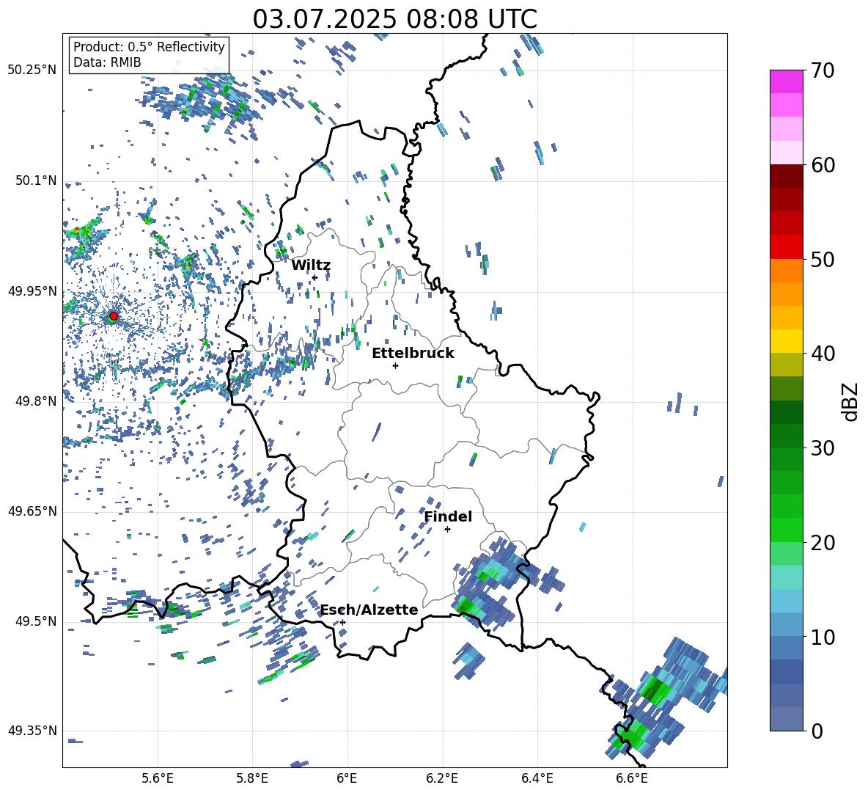Click the 70 value on the colorbar

pyautogui.click(x=823, y=71)
